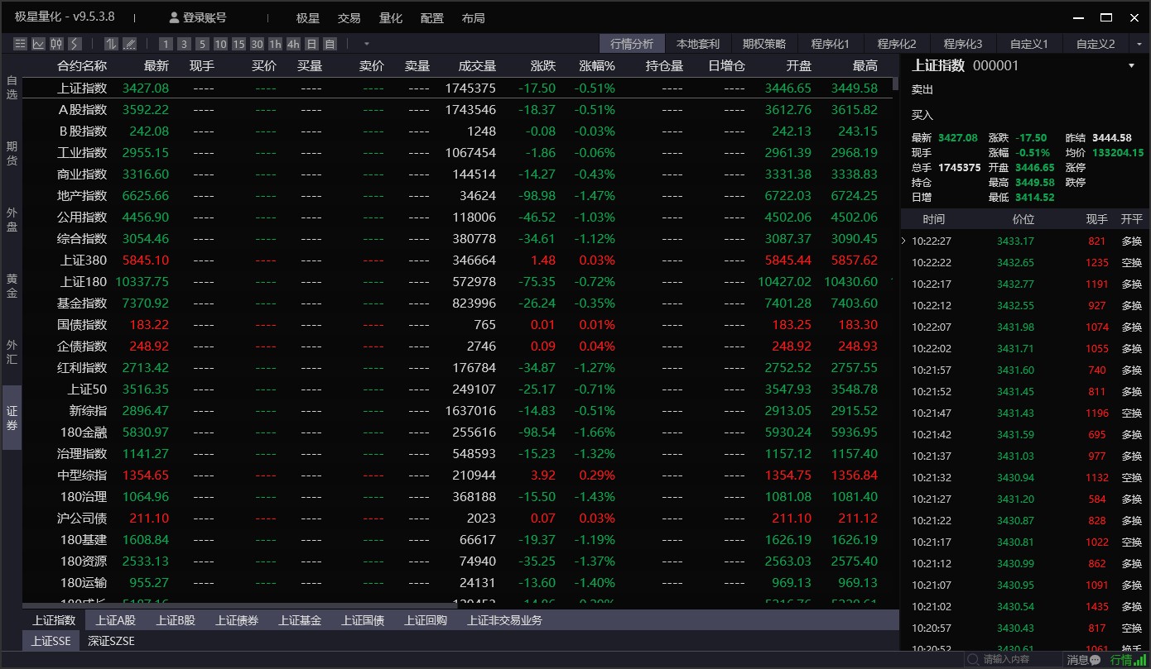This screenshot has width=1151, height=669.
Task: Switch to 行情分析 workspace tab
Action: point(632,44)
